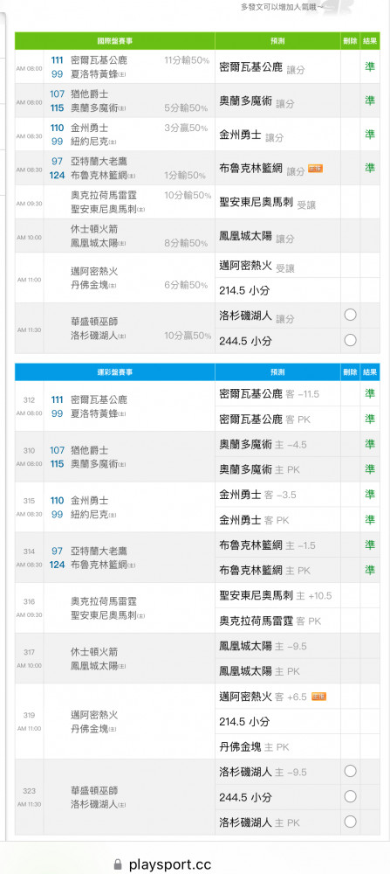The width and height of the screenshot is (390, 874).
Task: Click 布魯克林籃網 score 124 in 運彩盤 table
Action: 57,564
